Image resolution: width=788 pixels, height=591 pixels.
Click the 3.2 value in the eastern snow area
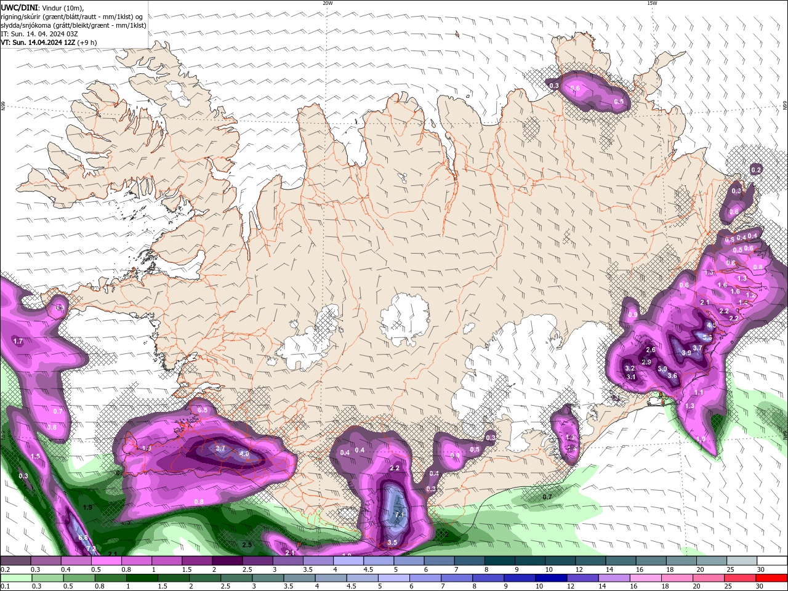(630, 369)
